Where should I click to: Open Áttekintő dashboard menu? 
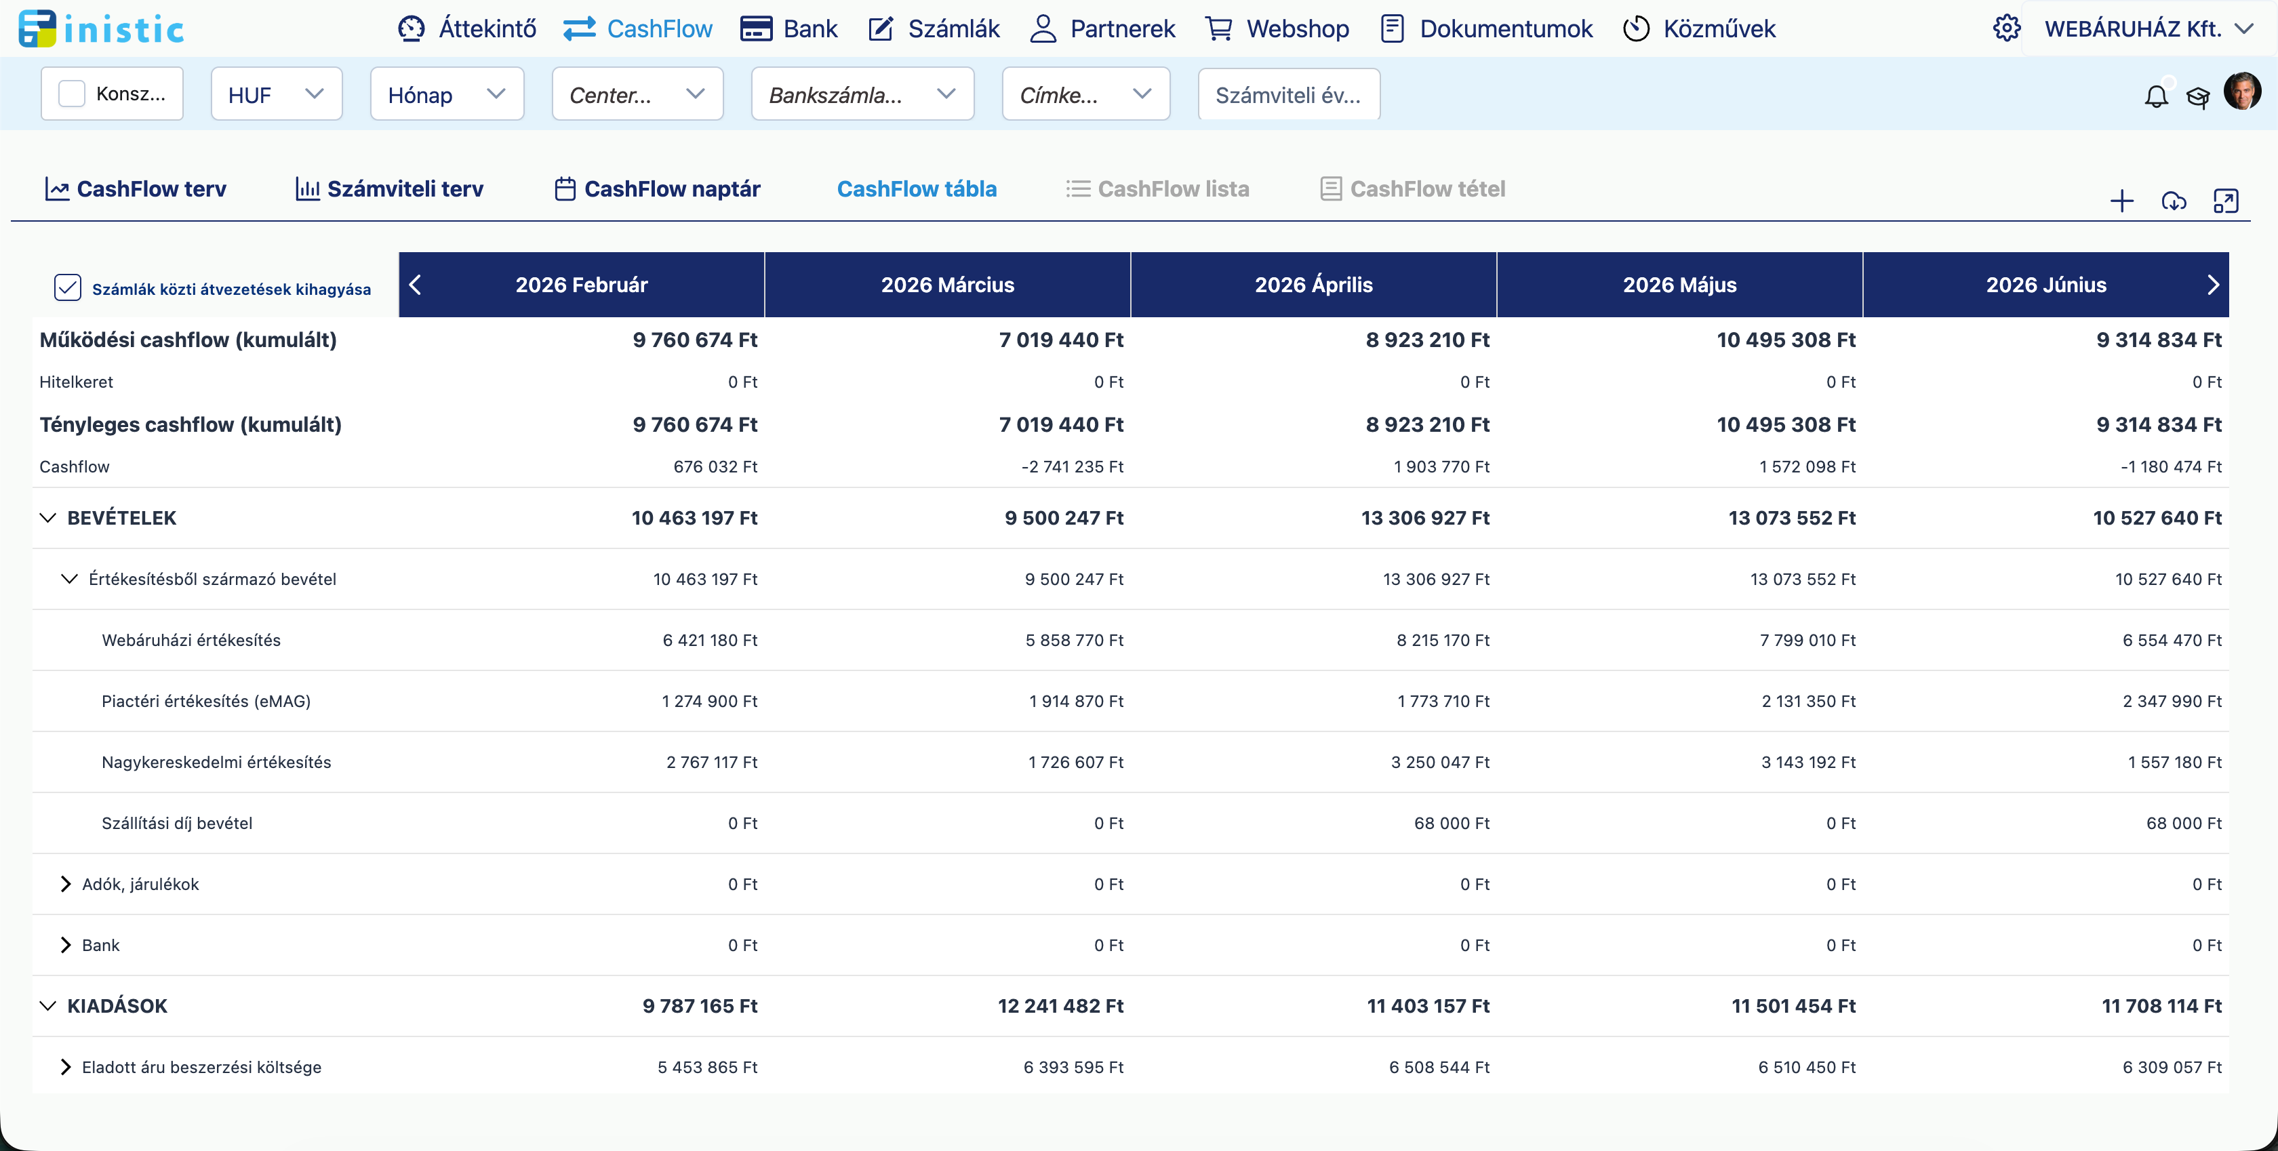[466, 29]
